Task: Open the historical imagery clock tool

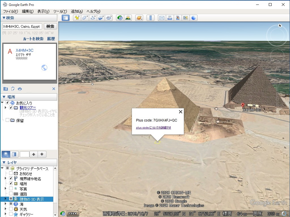Action: [x=120, y=18]
